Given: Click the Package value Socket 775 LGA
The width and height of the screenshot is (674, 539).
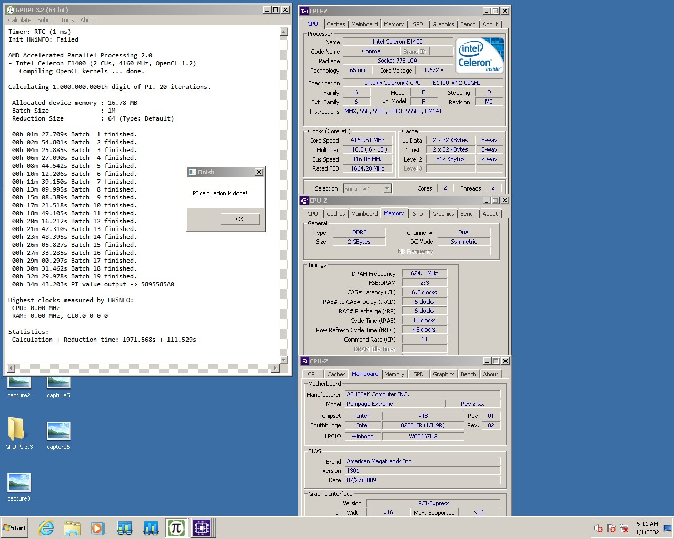Looking at the screenshot, I should pyautogui.click(x=398, y=61).
